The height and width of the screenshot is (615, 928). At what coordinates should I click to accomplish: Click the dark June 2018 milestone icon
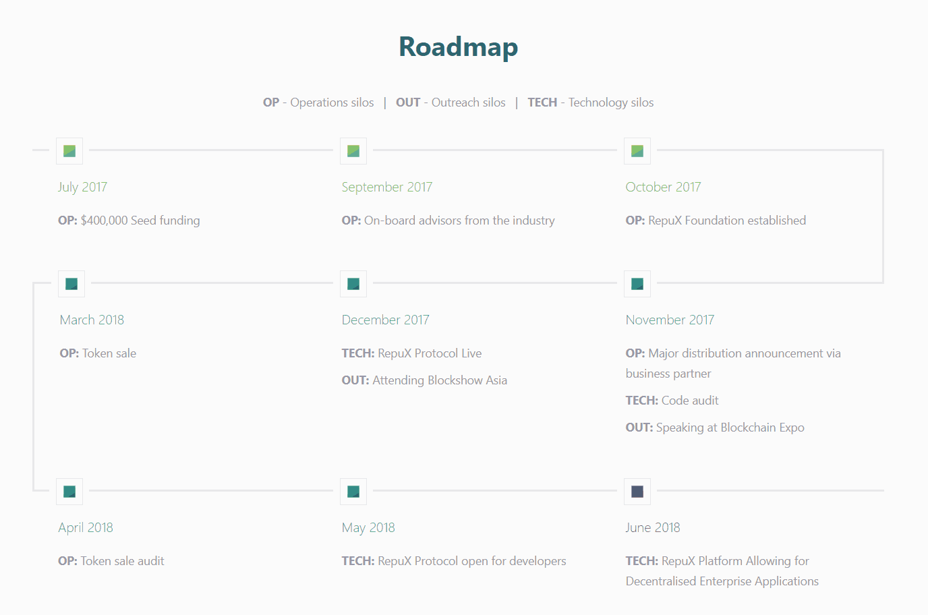pyautogui.click(x=637, y=492)
